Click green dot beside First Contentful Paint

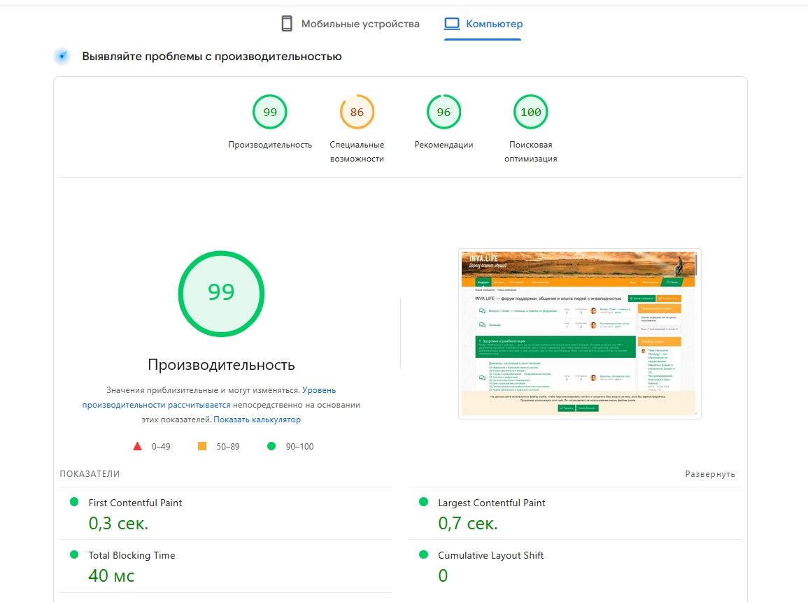[x=73, y=502]
